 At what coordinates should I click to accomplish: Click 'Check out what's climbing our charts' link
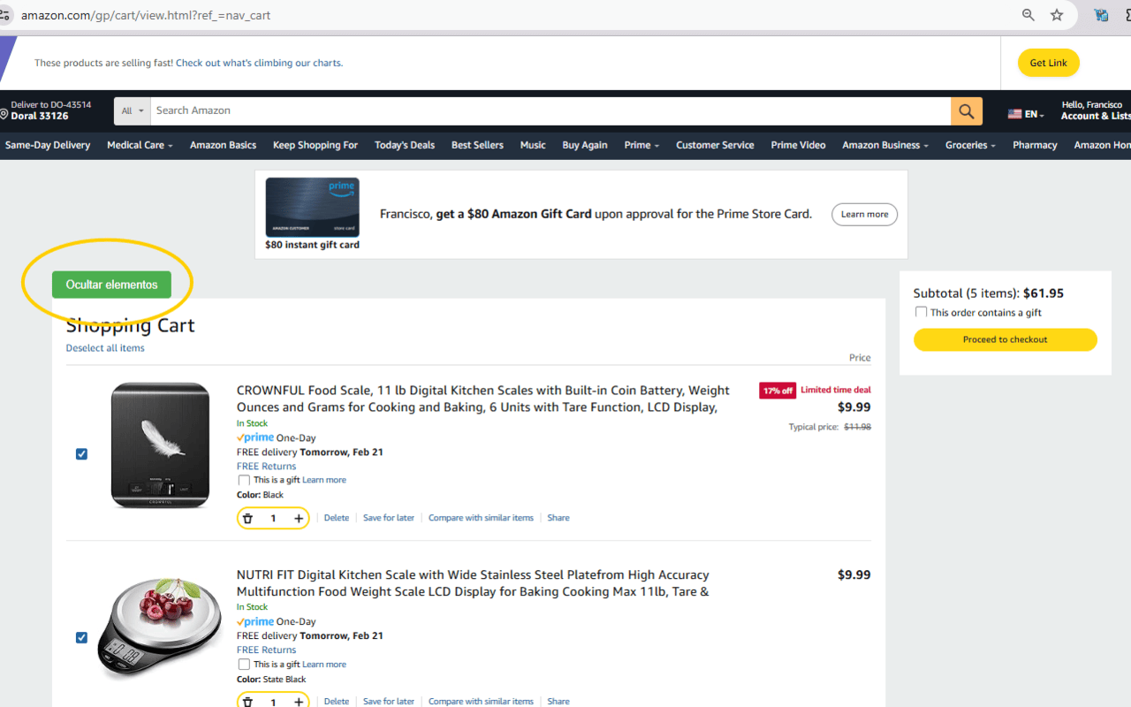[259, 63]
